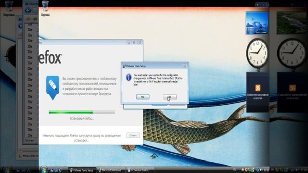Click the Show Desktop Quick Launch icon
The image size is (308, 173).
pyautogui.click(x=52, y=171)
